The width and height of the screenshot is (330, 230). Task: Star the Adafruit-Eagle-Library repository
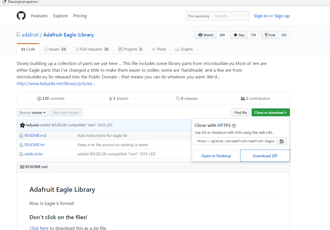pyautogui.click(x=239, y=35)
